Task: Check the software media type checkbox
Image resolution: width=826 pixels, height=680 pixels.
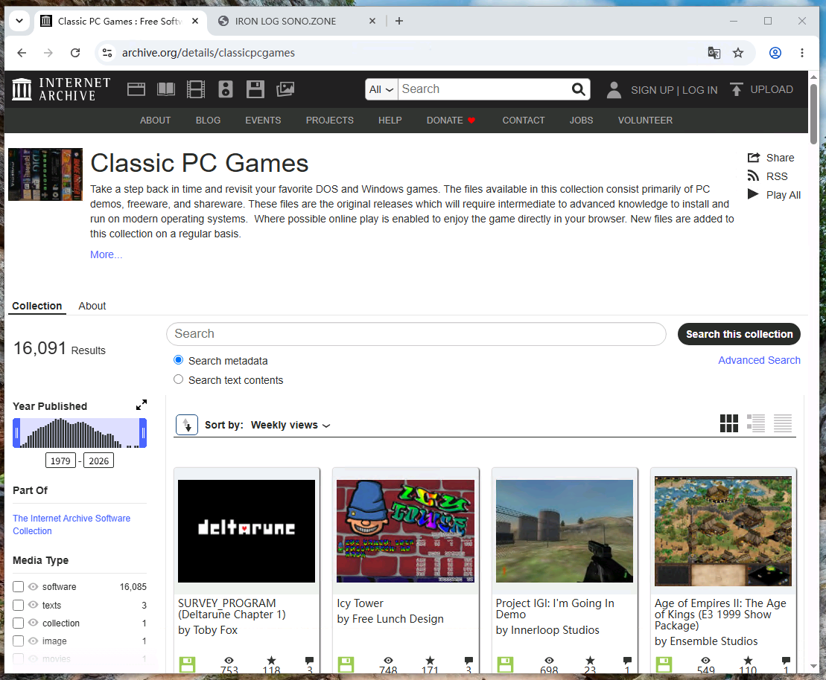Action: [x=19, y=586]
